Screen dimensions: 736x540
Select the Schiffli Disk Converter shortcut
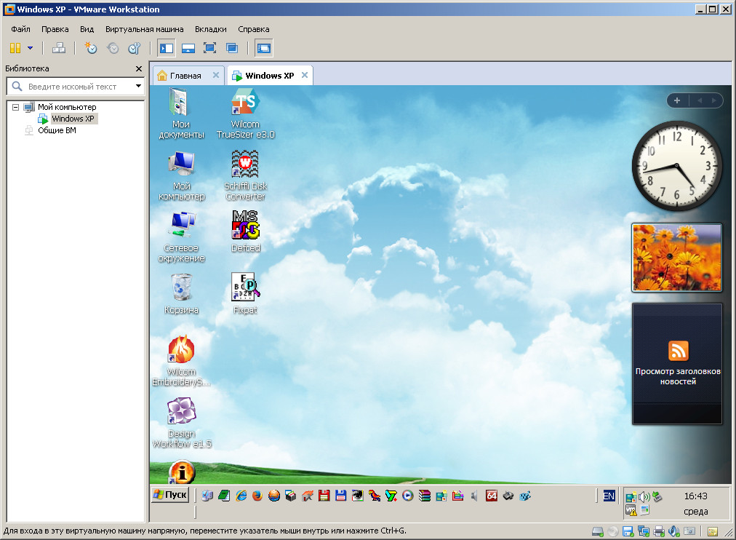(246, 176)
